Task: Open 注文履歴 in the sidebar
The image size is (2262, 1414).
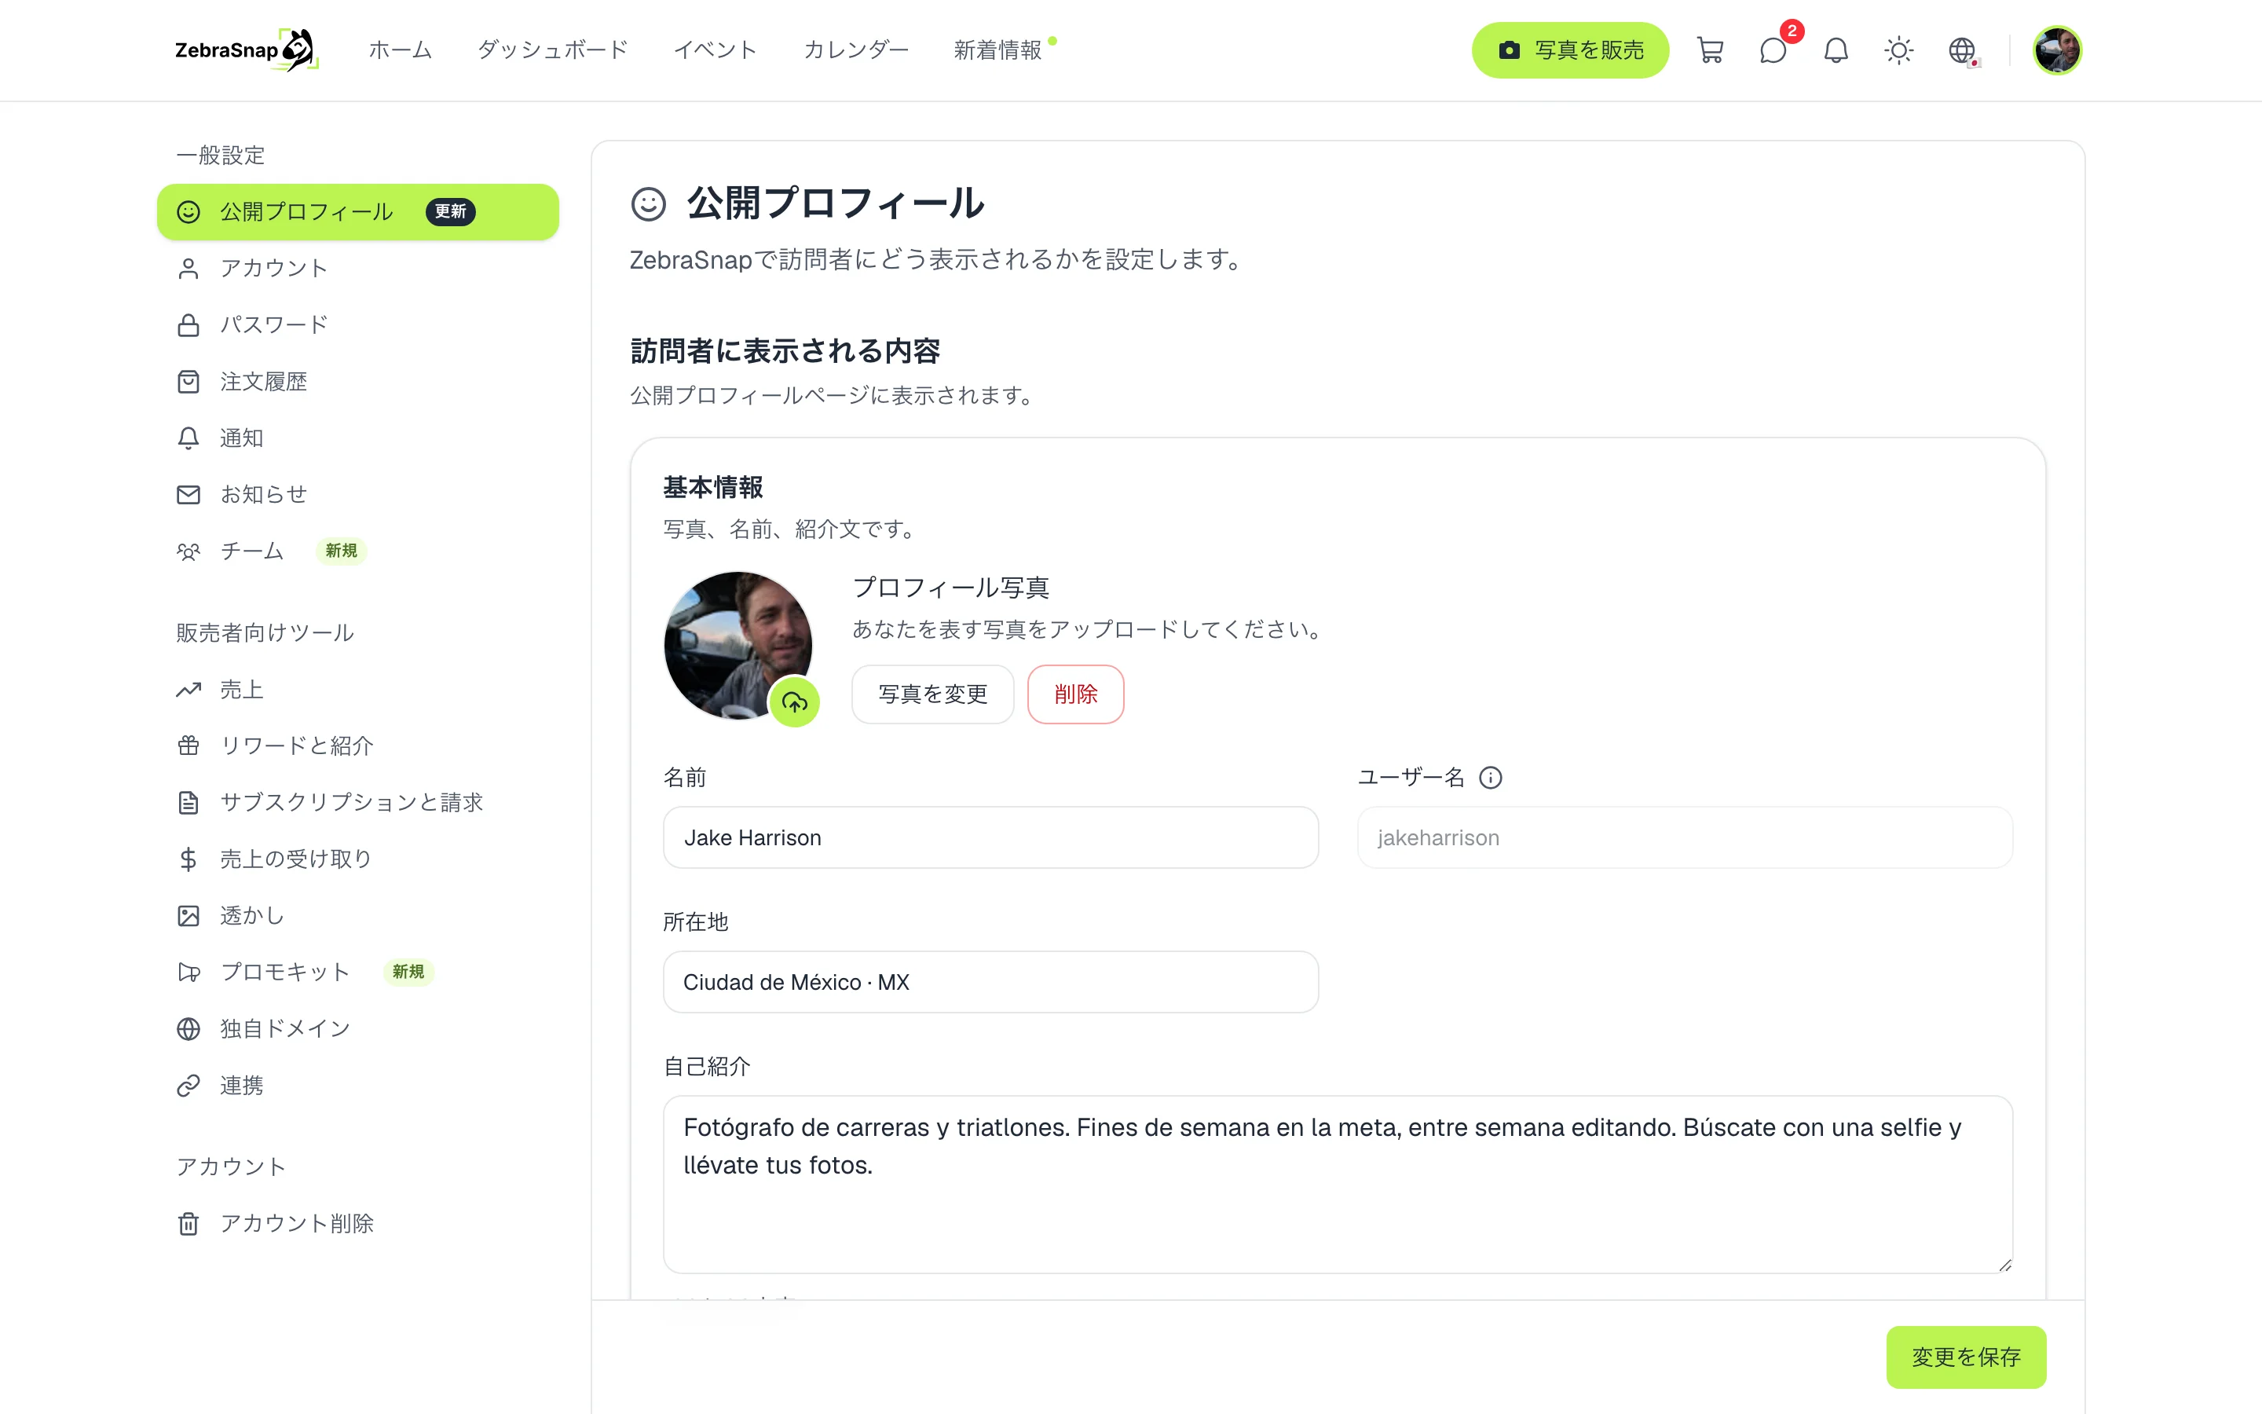Action: tap(358, 382)
